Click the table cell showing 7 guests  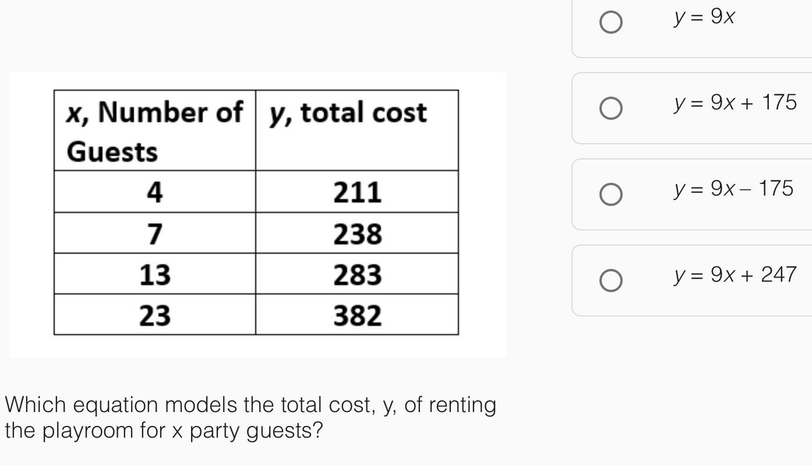coord(154,233)
